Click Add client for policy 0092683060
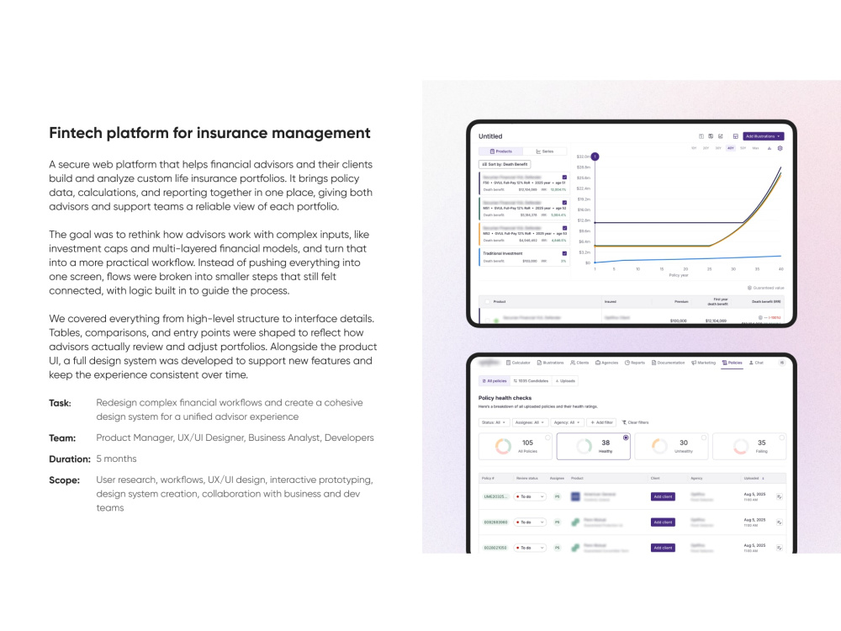 tap(663, 522)
